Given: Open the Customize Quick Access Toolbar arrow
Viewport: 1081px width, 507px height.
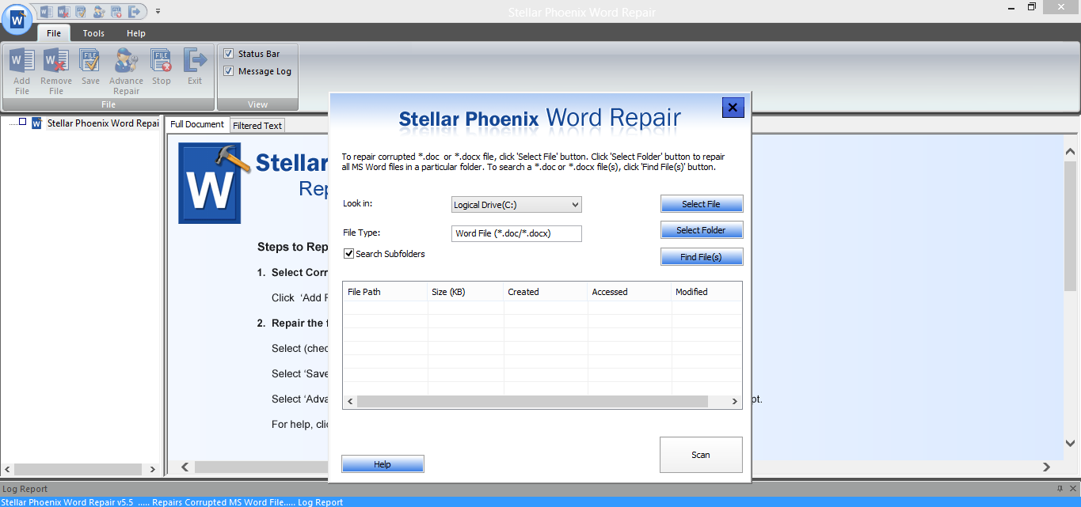Looking at the screenshot, I should (158, 11).
